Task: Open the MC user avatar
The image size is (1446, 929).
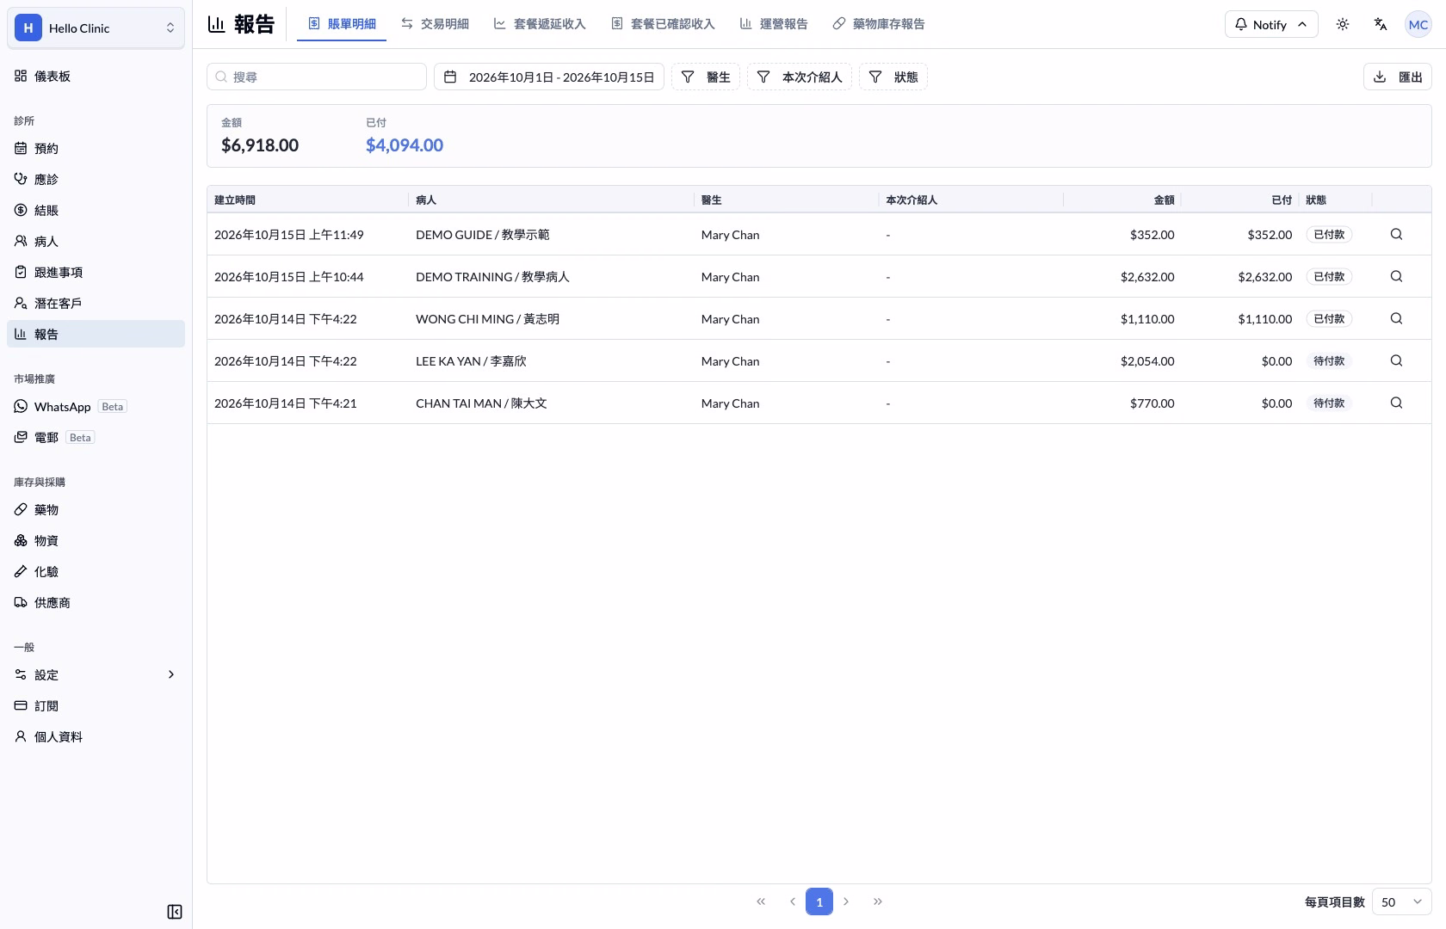Action: point(1418,24)
